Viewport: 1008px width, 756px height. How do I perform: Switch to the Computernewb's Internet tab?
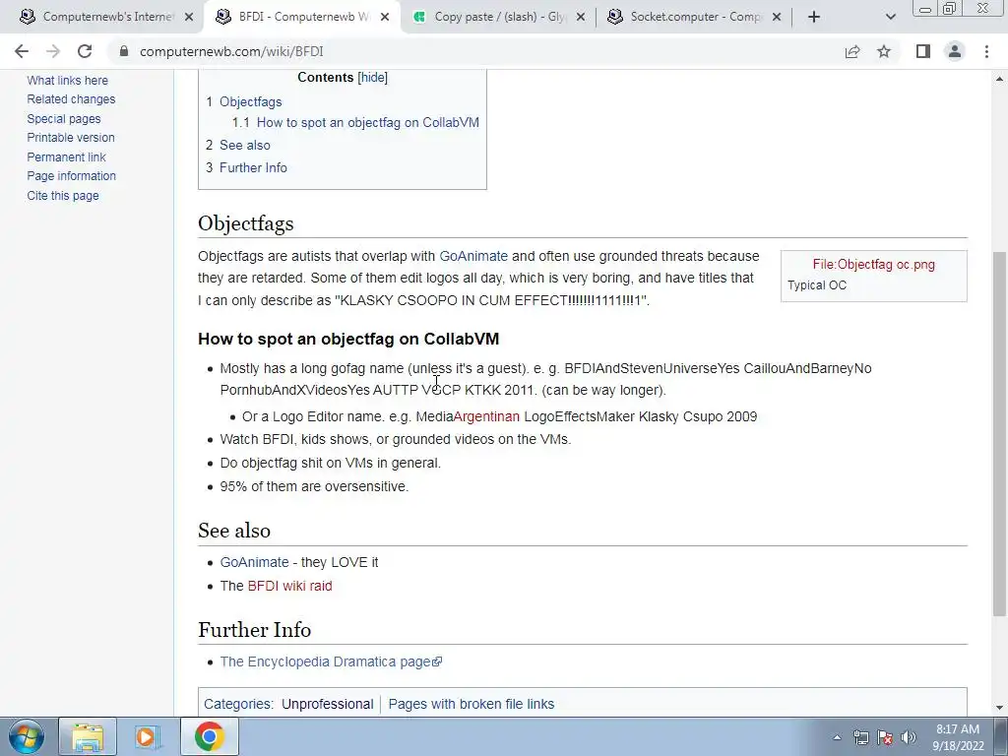106,17
